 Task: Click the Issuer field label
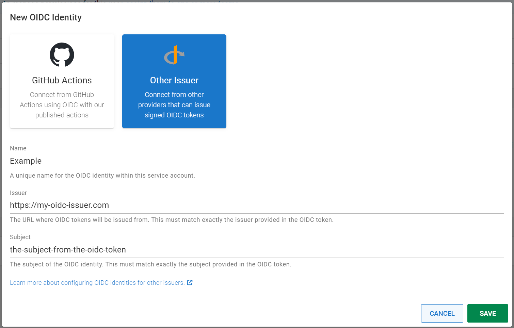tap(18, 193)
